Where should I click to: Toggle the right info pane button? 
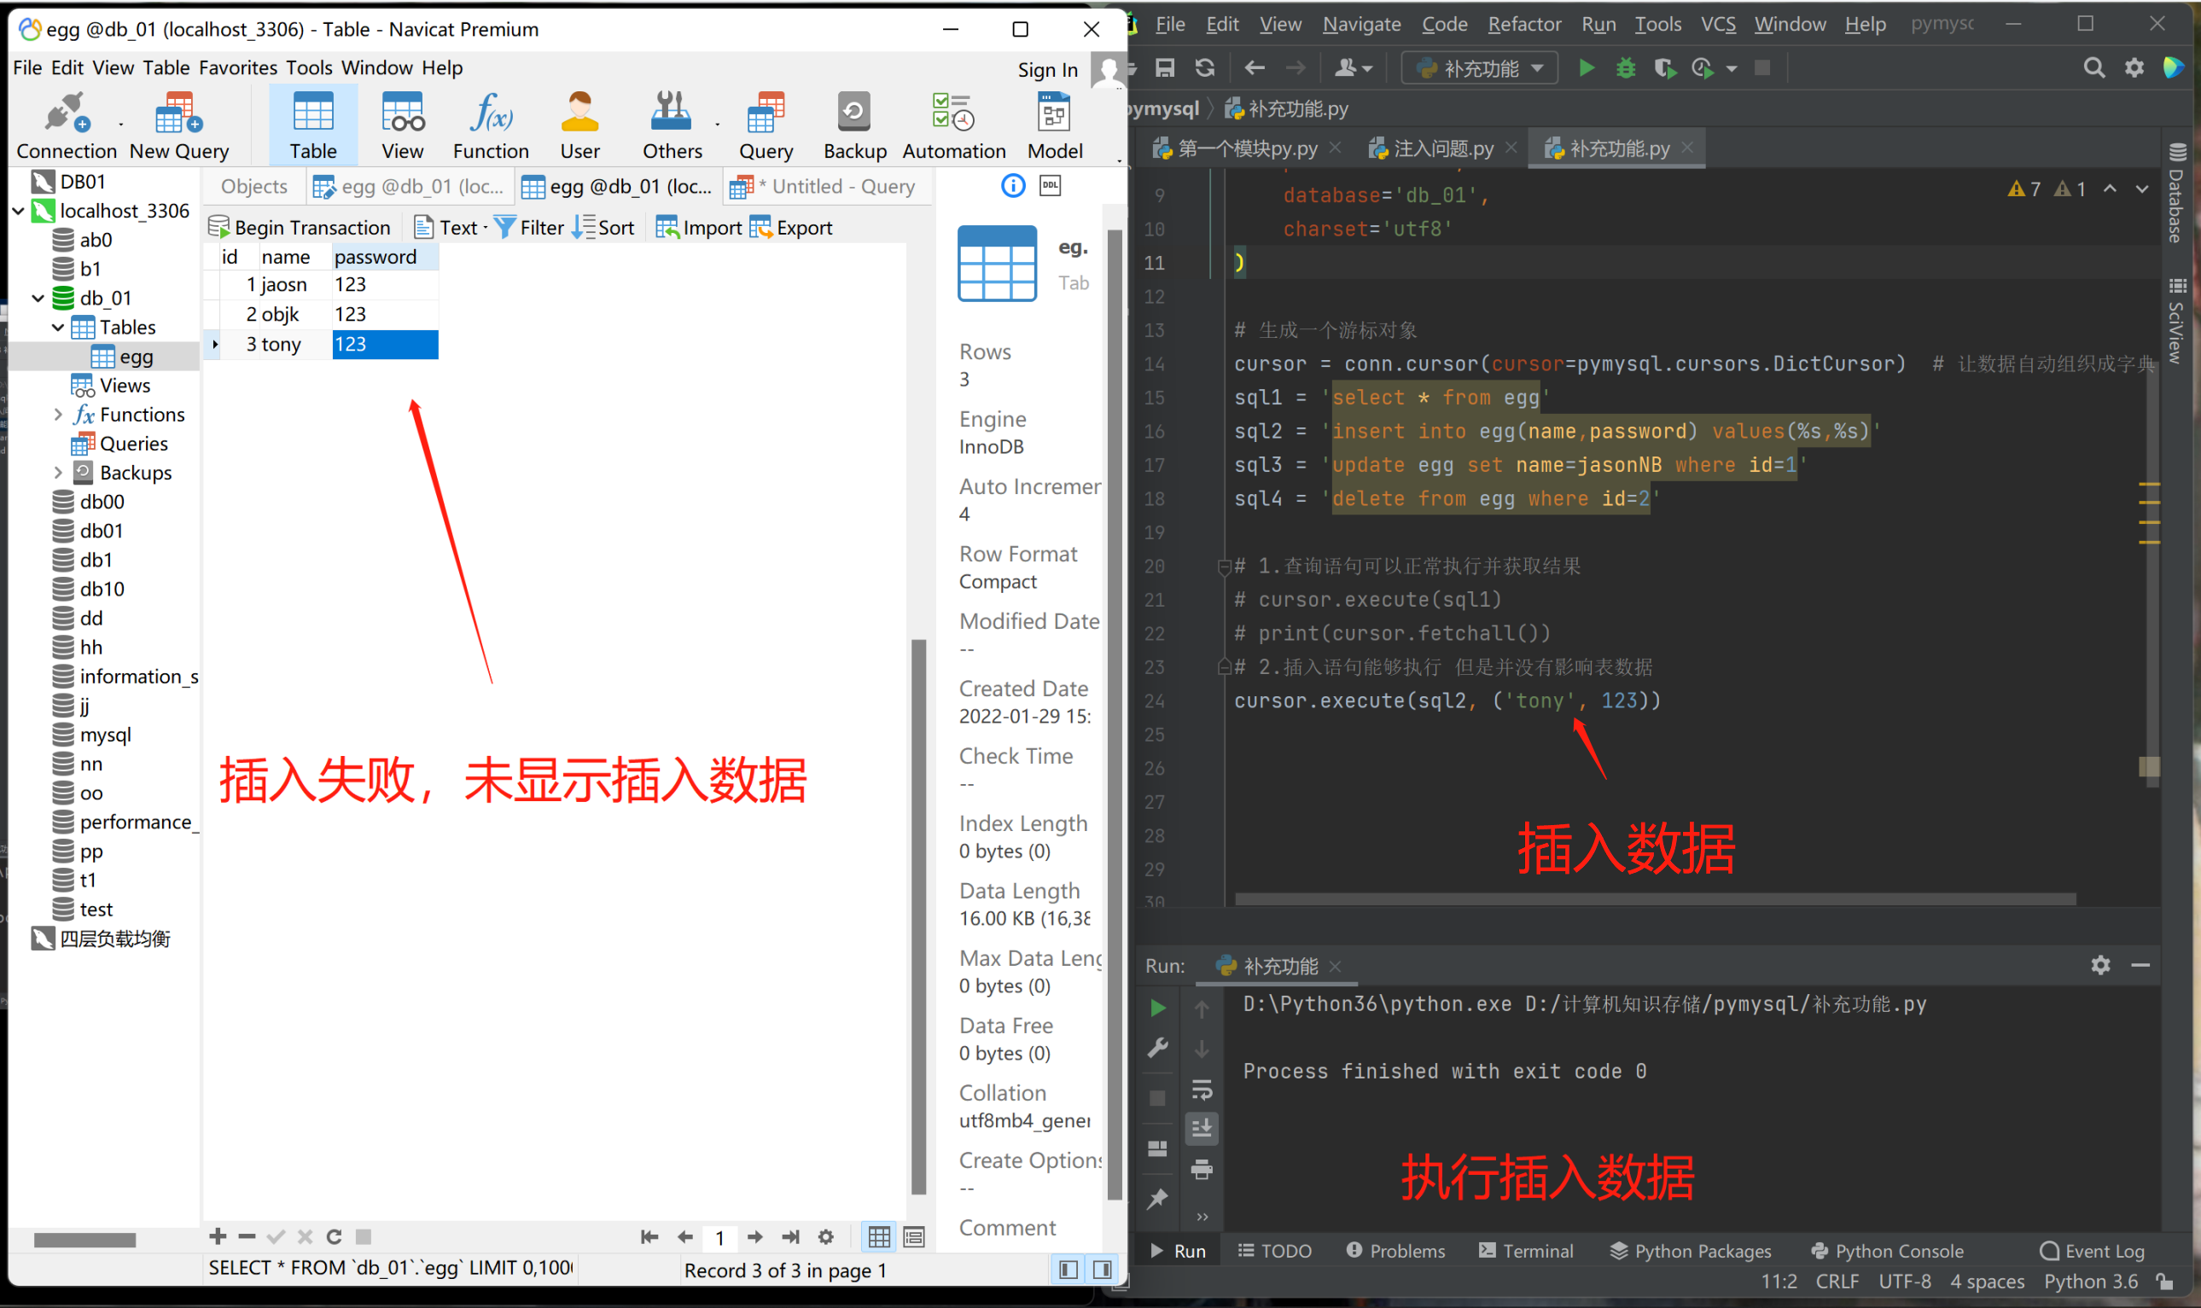pos(1102,1270)
